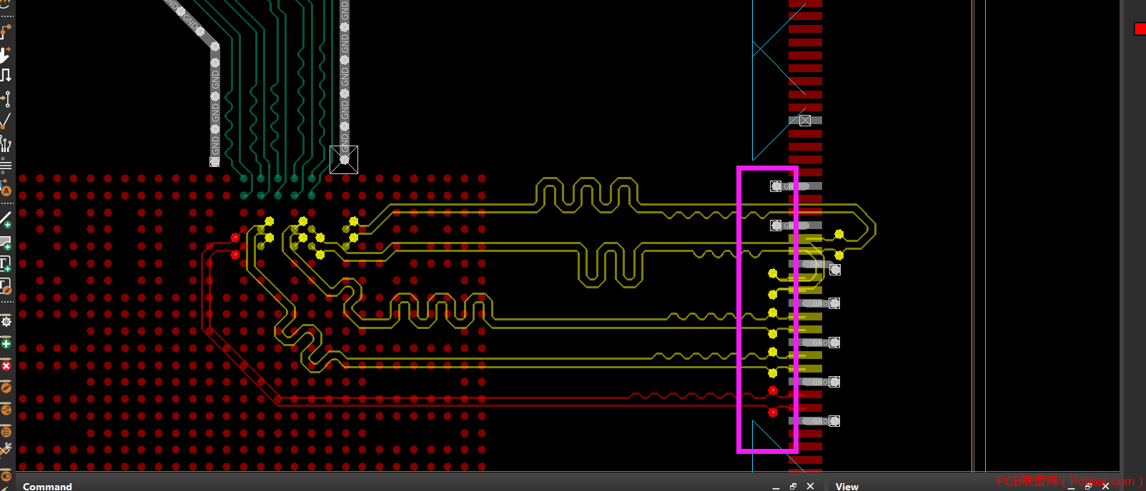Click the check-line tool with orange dot
The width and height of the screenshot is (1146, 491).
click(x=5, y=121)
